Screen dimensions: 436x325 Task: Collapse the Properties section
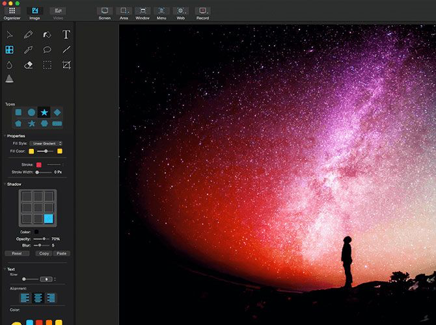coord(5,136)
